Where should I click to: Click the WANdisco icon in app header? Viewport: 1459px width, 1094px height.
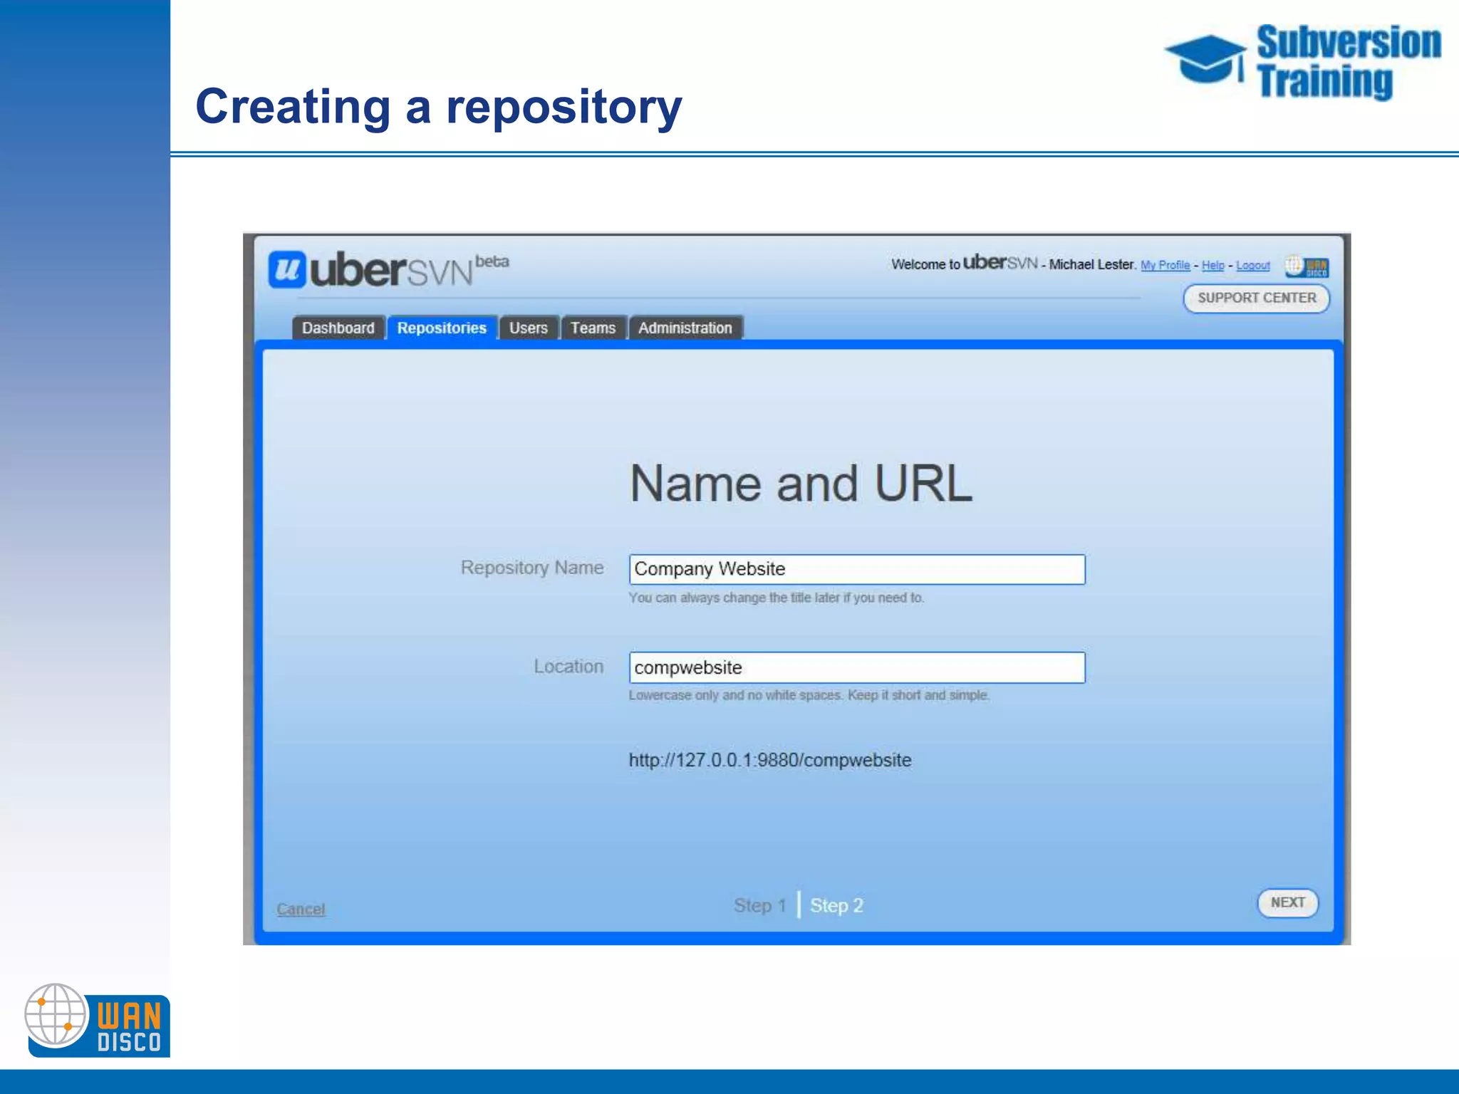coord(1307,266)
